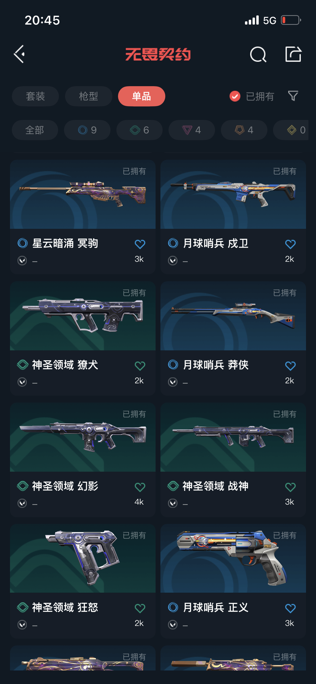
Task: Tap the back arrow icon
Action: (19, 54)
